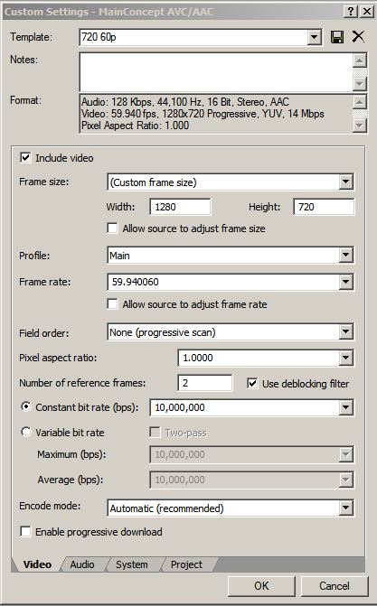Screen dimensions: 377x606
Task: Switch to the Audio tab
Action: [x=82, y=564]
